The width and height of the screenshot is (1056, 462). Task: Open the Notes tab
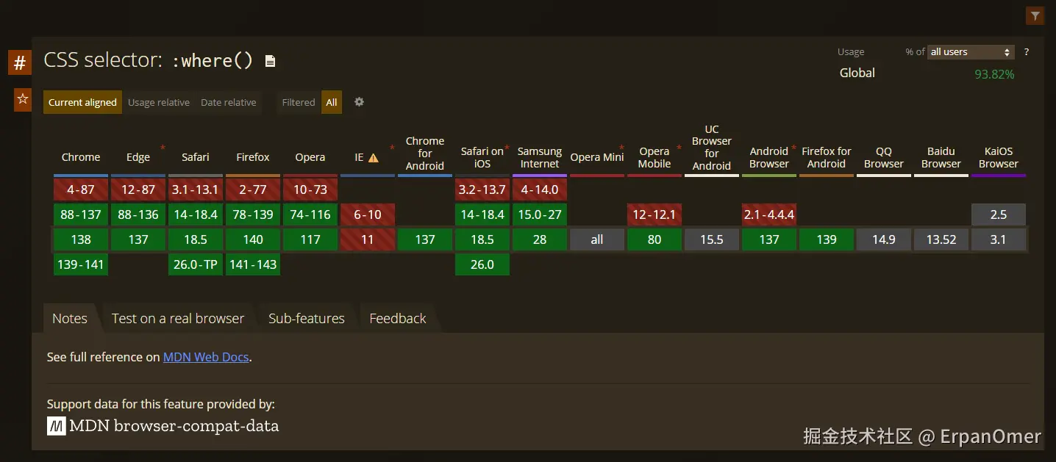(x=70, y=318)
